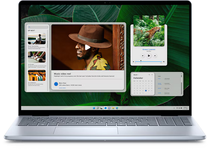Open the orange clothing rack video thumbnail
Viewport: 209px width, 150px height.
click(36, 75)
